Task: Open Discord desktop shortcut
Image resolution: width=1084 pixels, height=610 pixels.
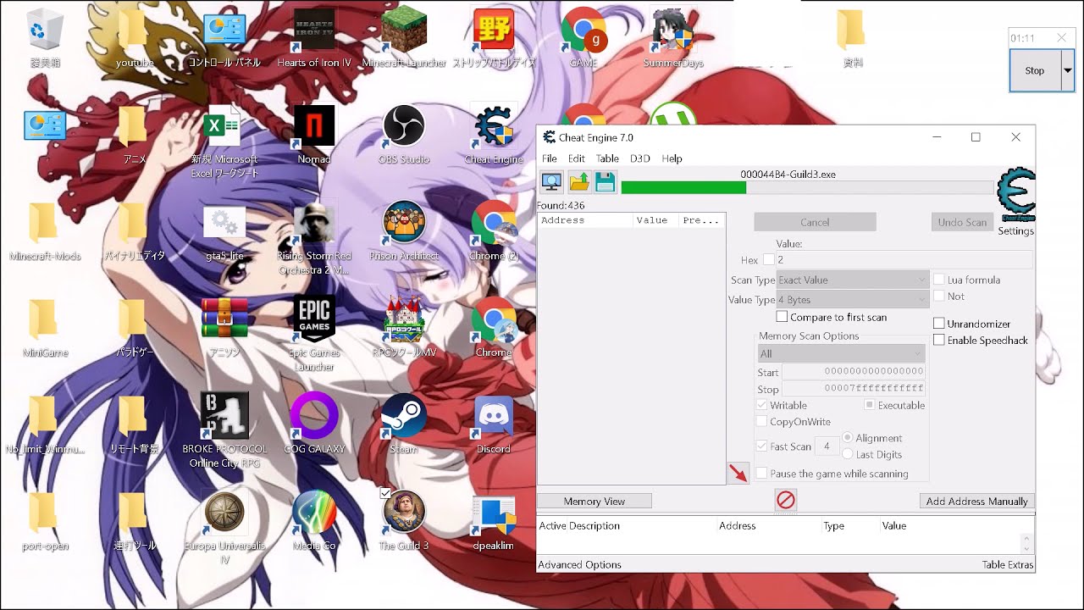Action: (494, 425)
